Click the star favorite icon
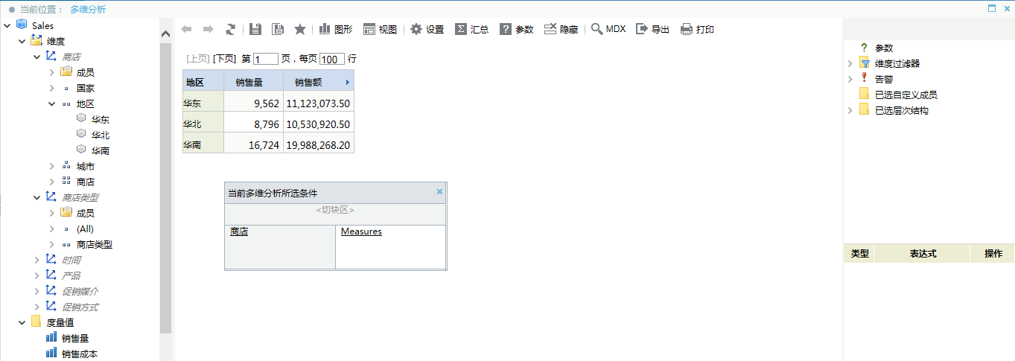1015x361 pixels. pos(300,29)
